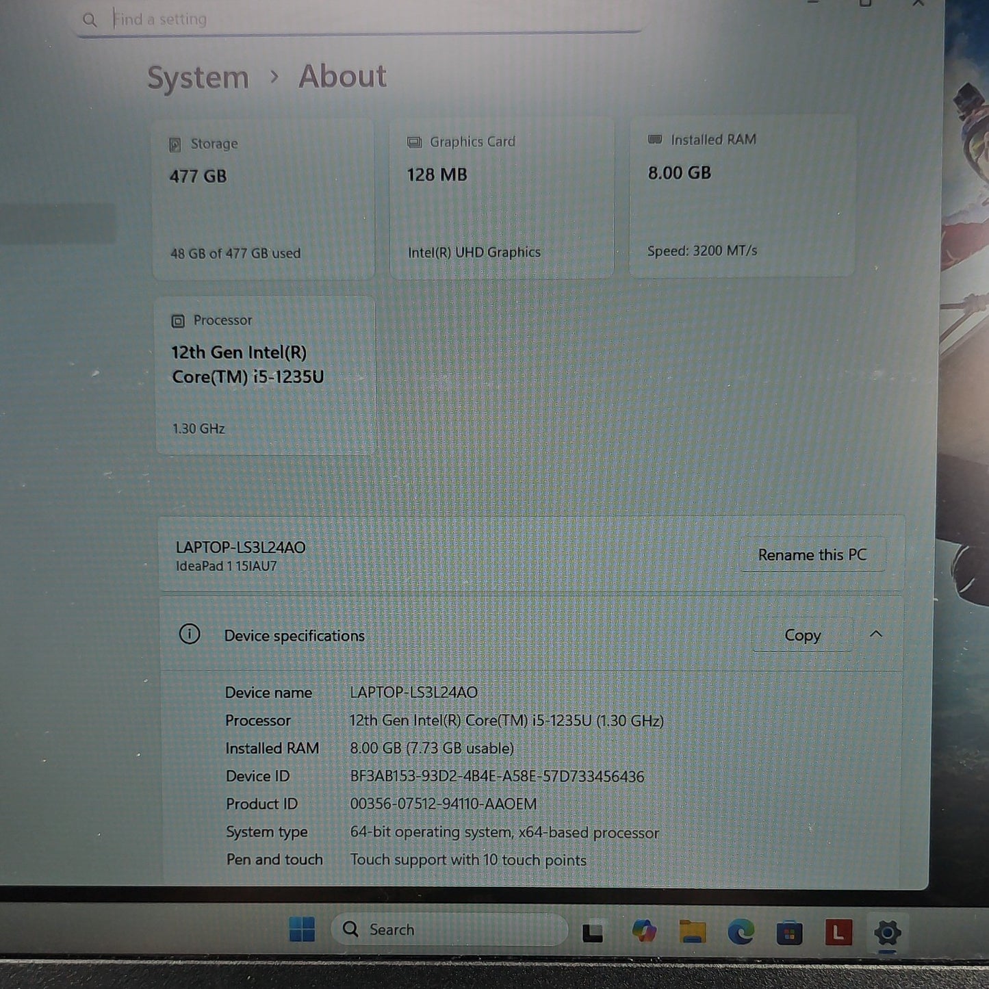This screenshot has width=989, height=989.
Task: Select the Speed: 3200 MT/s text
Action: pyautogui.click(x=702, y=251)
